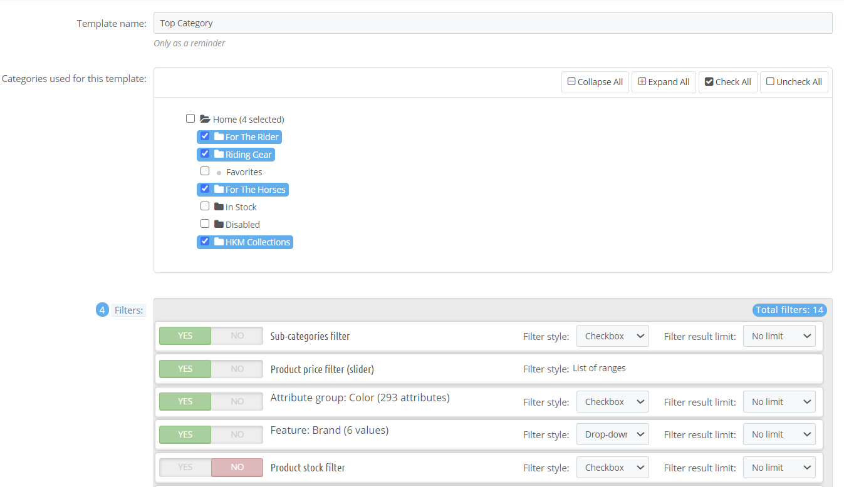Screen dimensions: 844x487
Task: Open Brand feature filter style dropdown
Action: [x=612, y=434]
